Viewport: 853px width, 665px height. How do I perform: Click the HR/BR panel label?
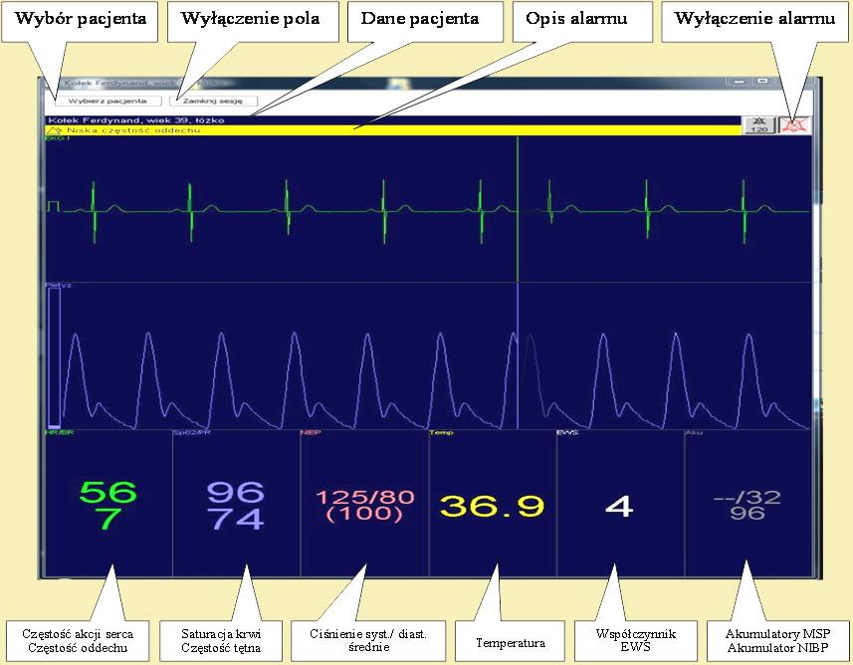60,433
